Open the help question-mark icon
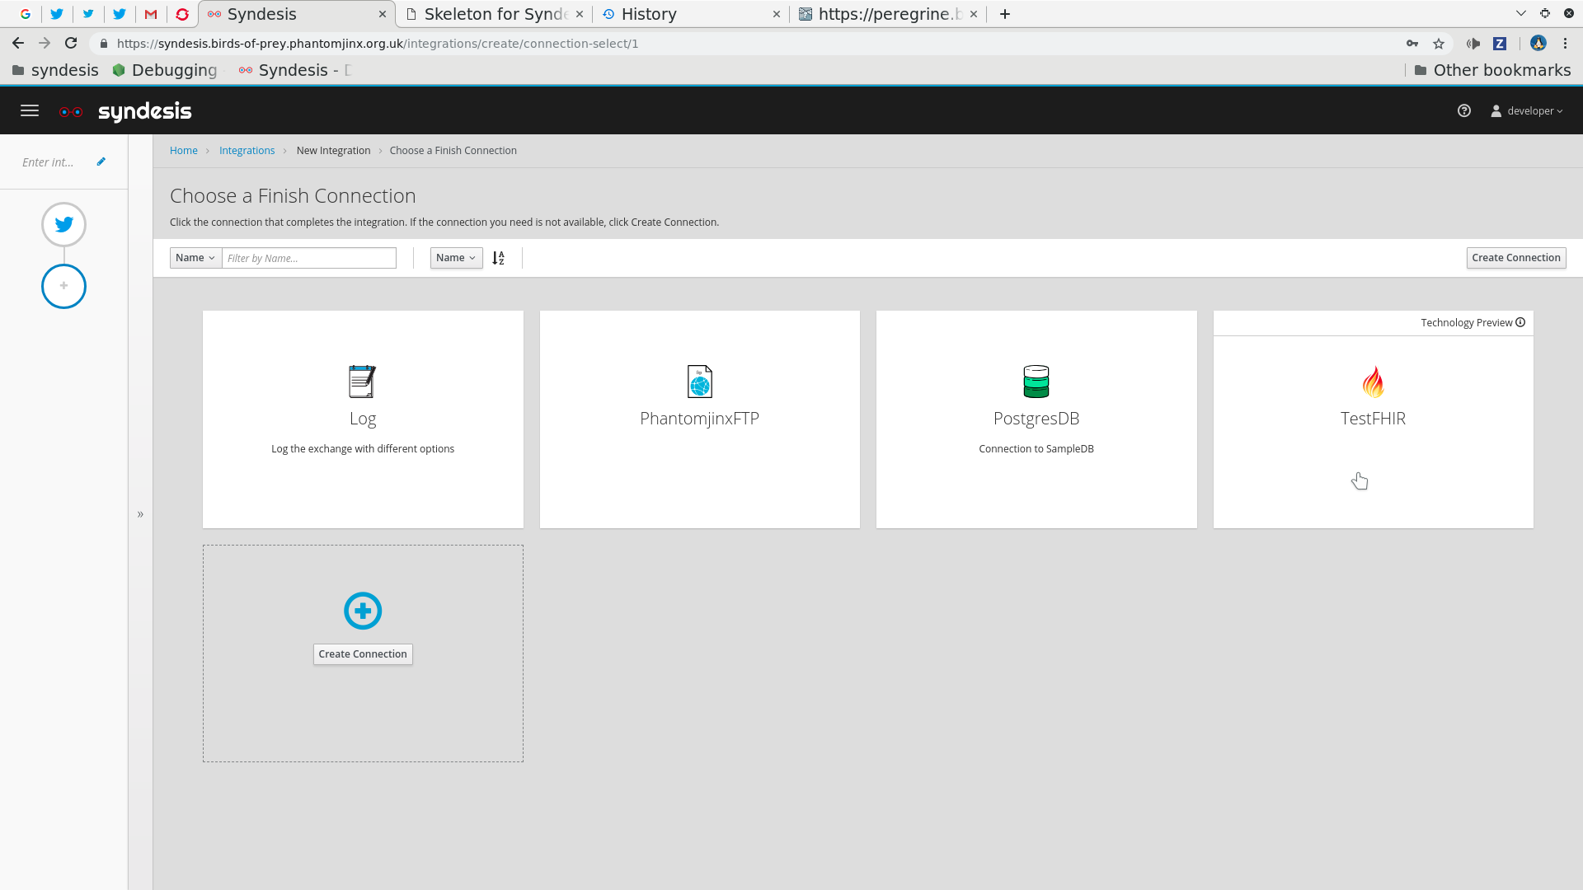Viewport: 1583px width, 890px height. pos(1464,110)
